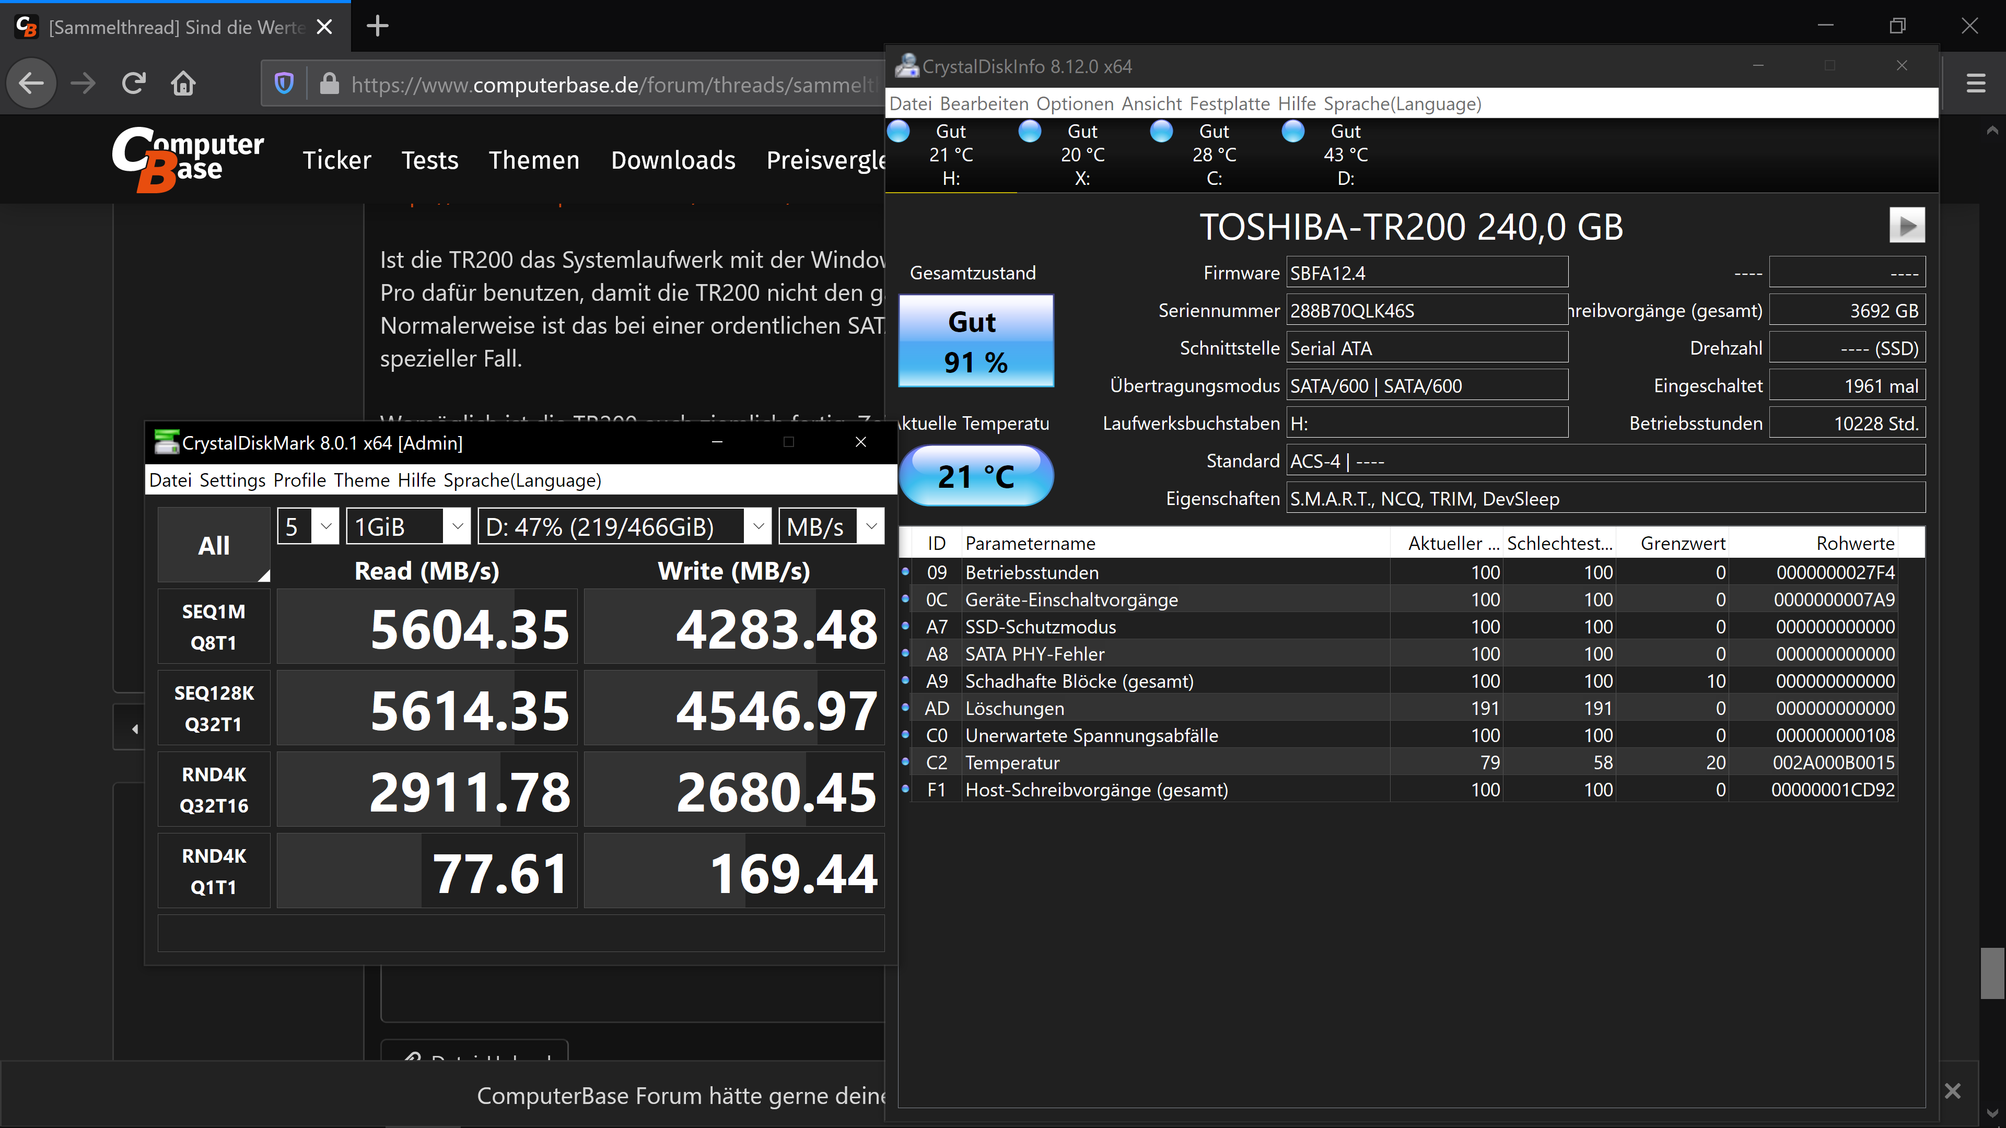Open the test count dropdown showing 5
Screen dimensions: 2006x1128
click(x=308, y=527)
